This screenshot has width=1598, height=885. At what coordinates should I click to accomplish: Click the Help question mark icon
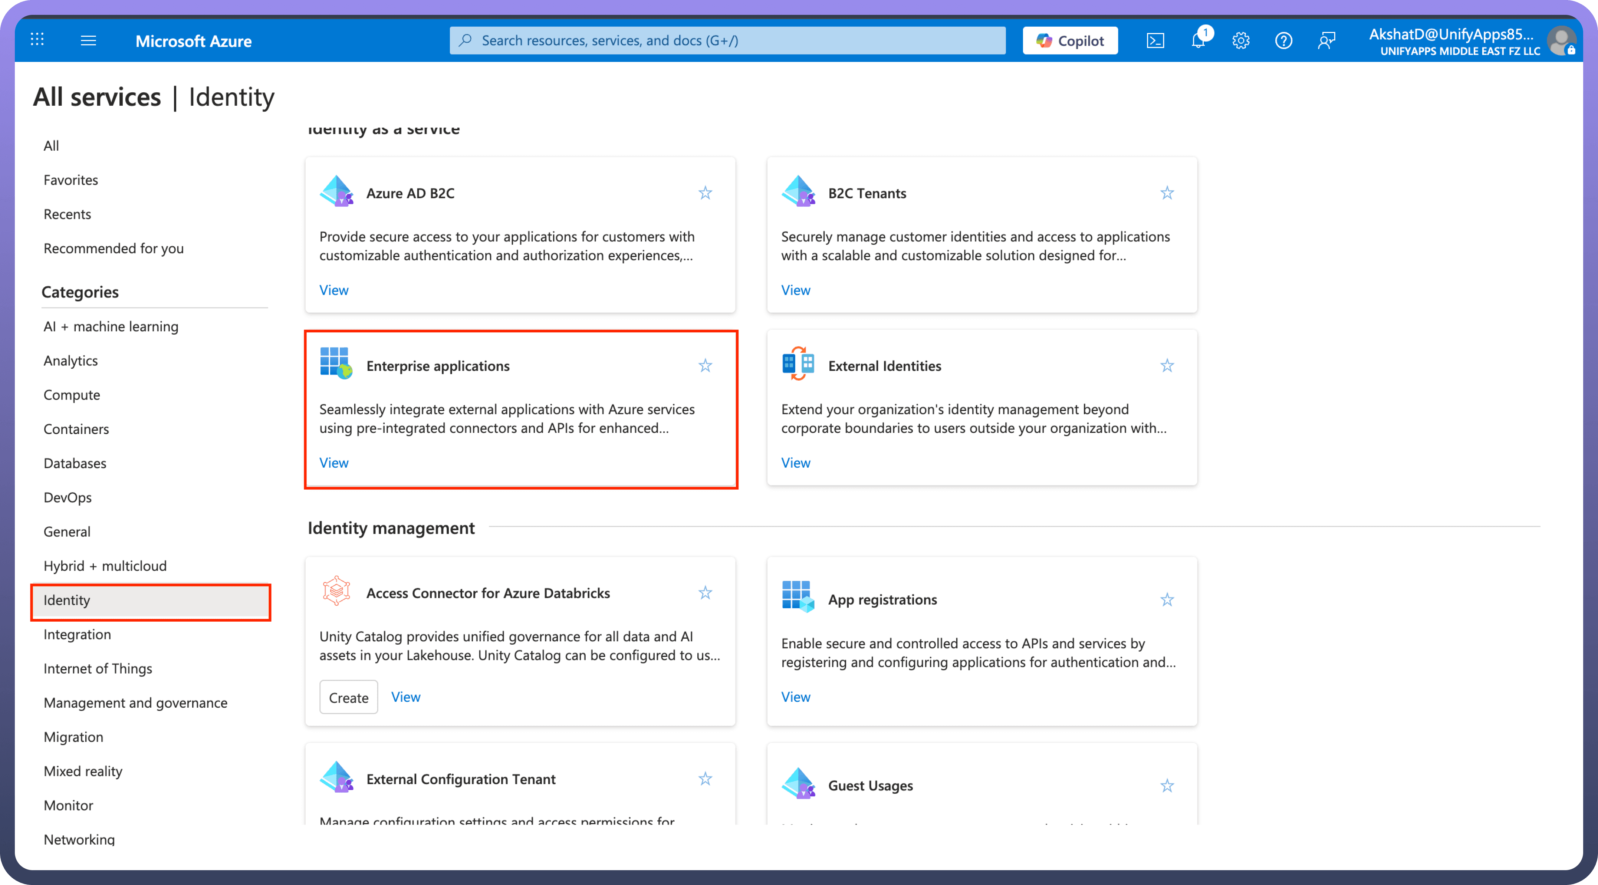(1283, 41)
